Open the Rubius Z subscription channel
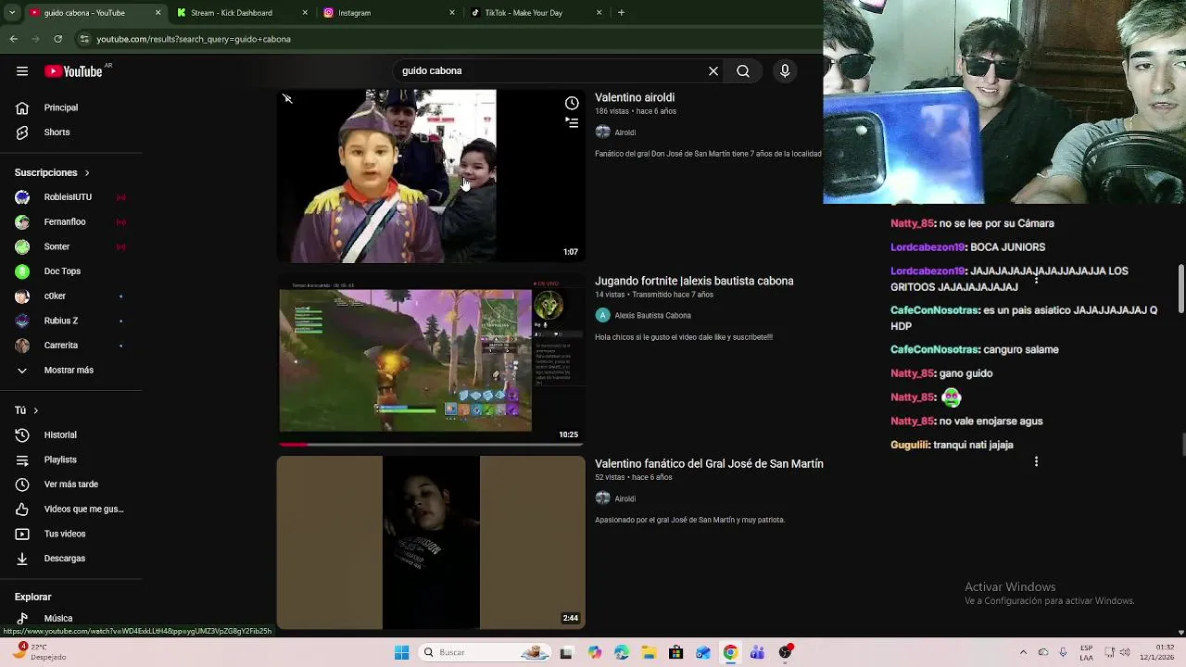 point(70,321)
